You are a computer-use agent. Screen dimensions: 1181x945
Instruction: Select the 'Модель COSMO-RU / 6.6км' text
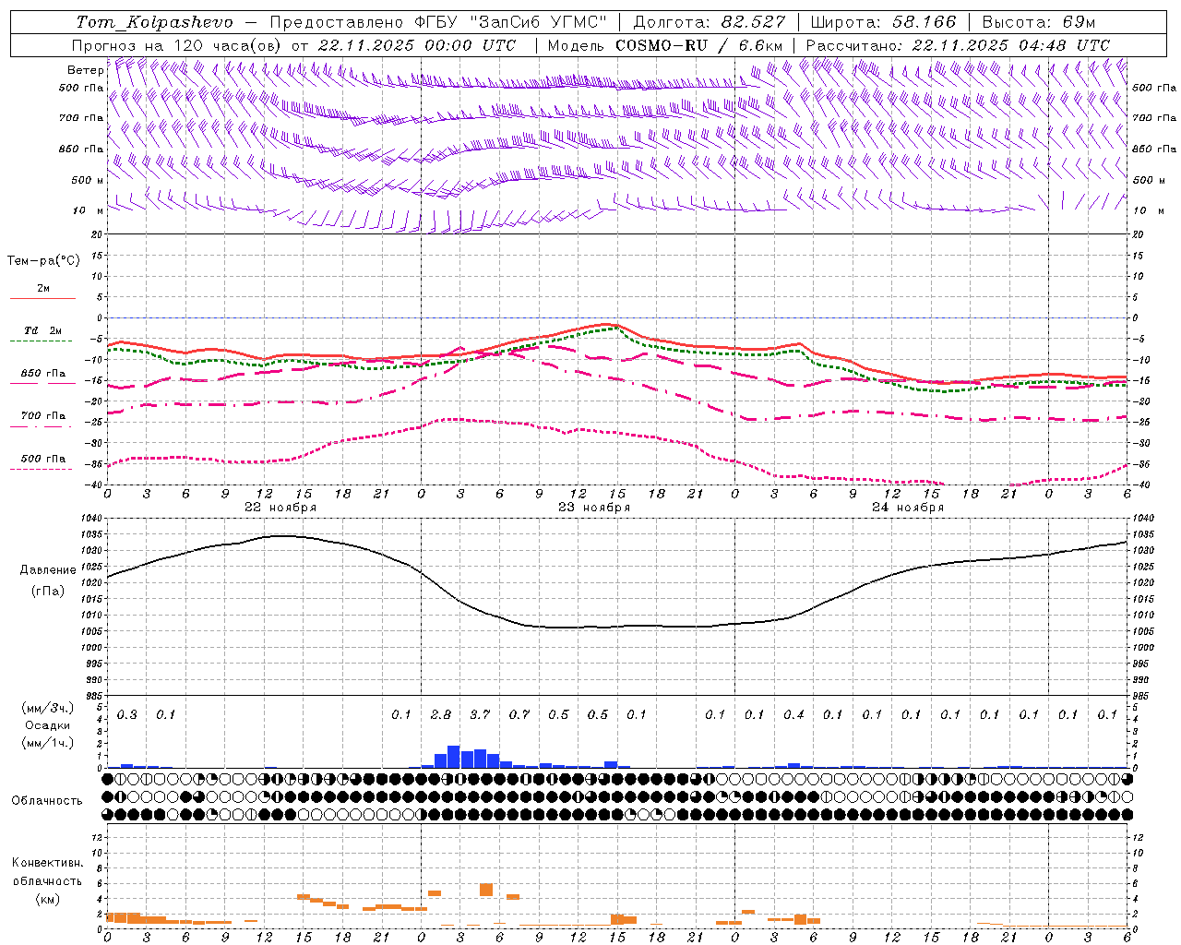click(665, 45)
